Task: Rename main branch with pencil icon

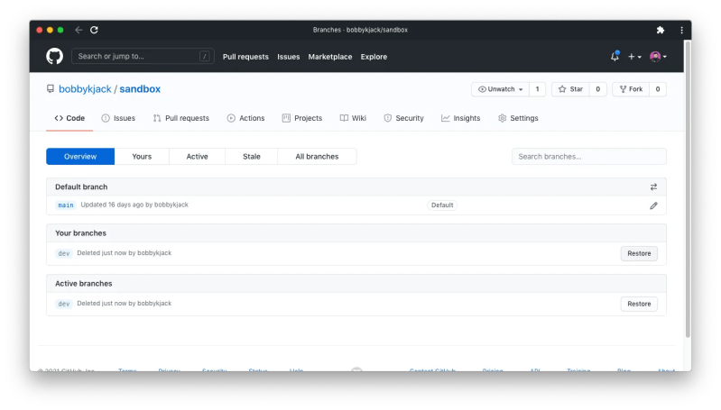Action: click(653, 205)
